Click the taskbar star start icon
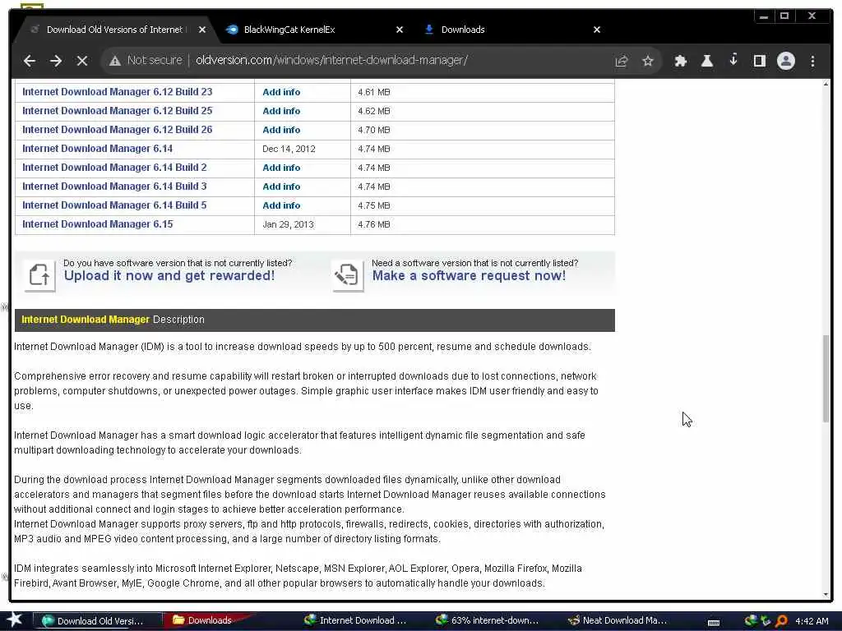This screenshot has width=842, height=631. [x=15, y=619]
